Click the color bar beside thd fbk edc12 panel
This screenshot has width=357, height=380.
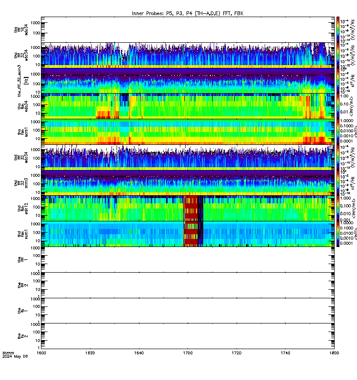click(338, 209)
